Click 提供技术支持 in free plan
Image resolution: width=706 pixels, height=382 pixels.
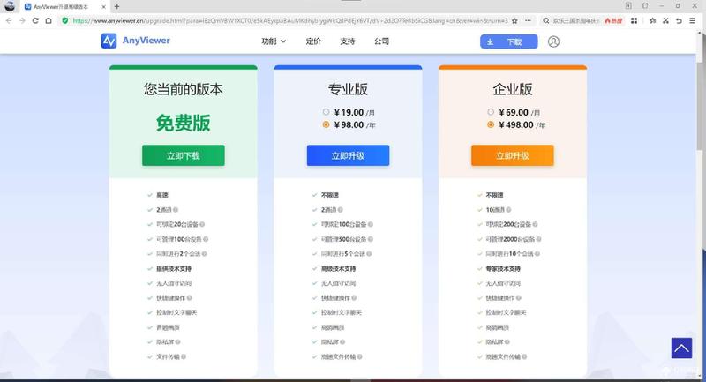click(x=174, y=268)
